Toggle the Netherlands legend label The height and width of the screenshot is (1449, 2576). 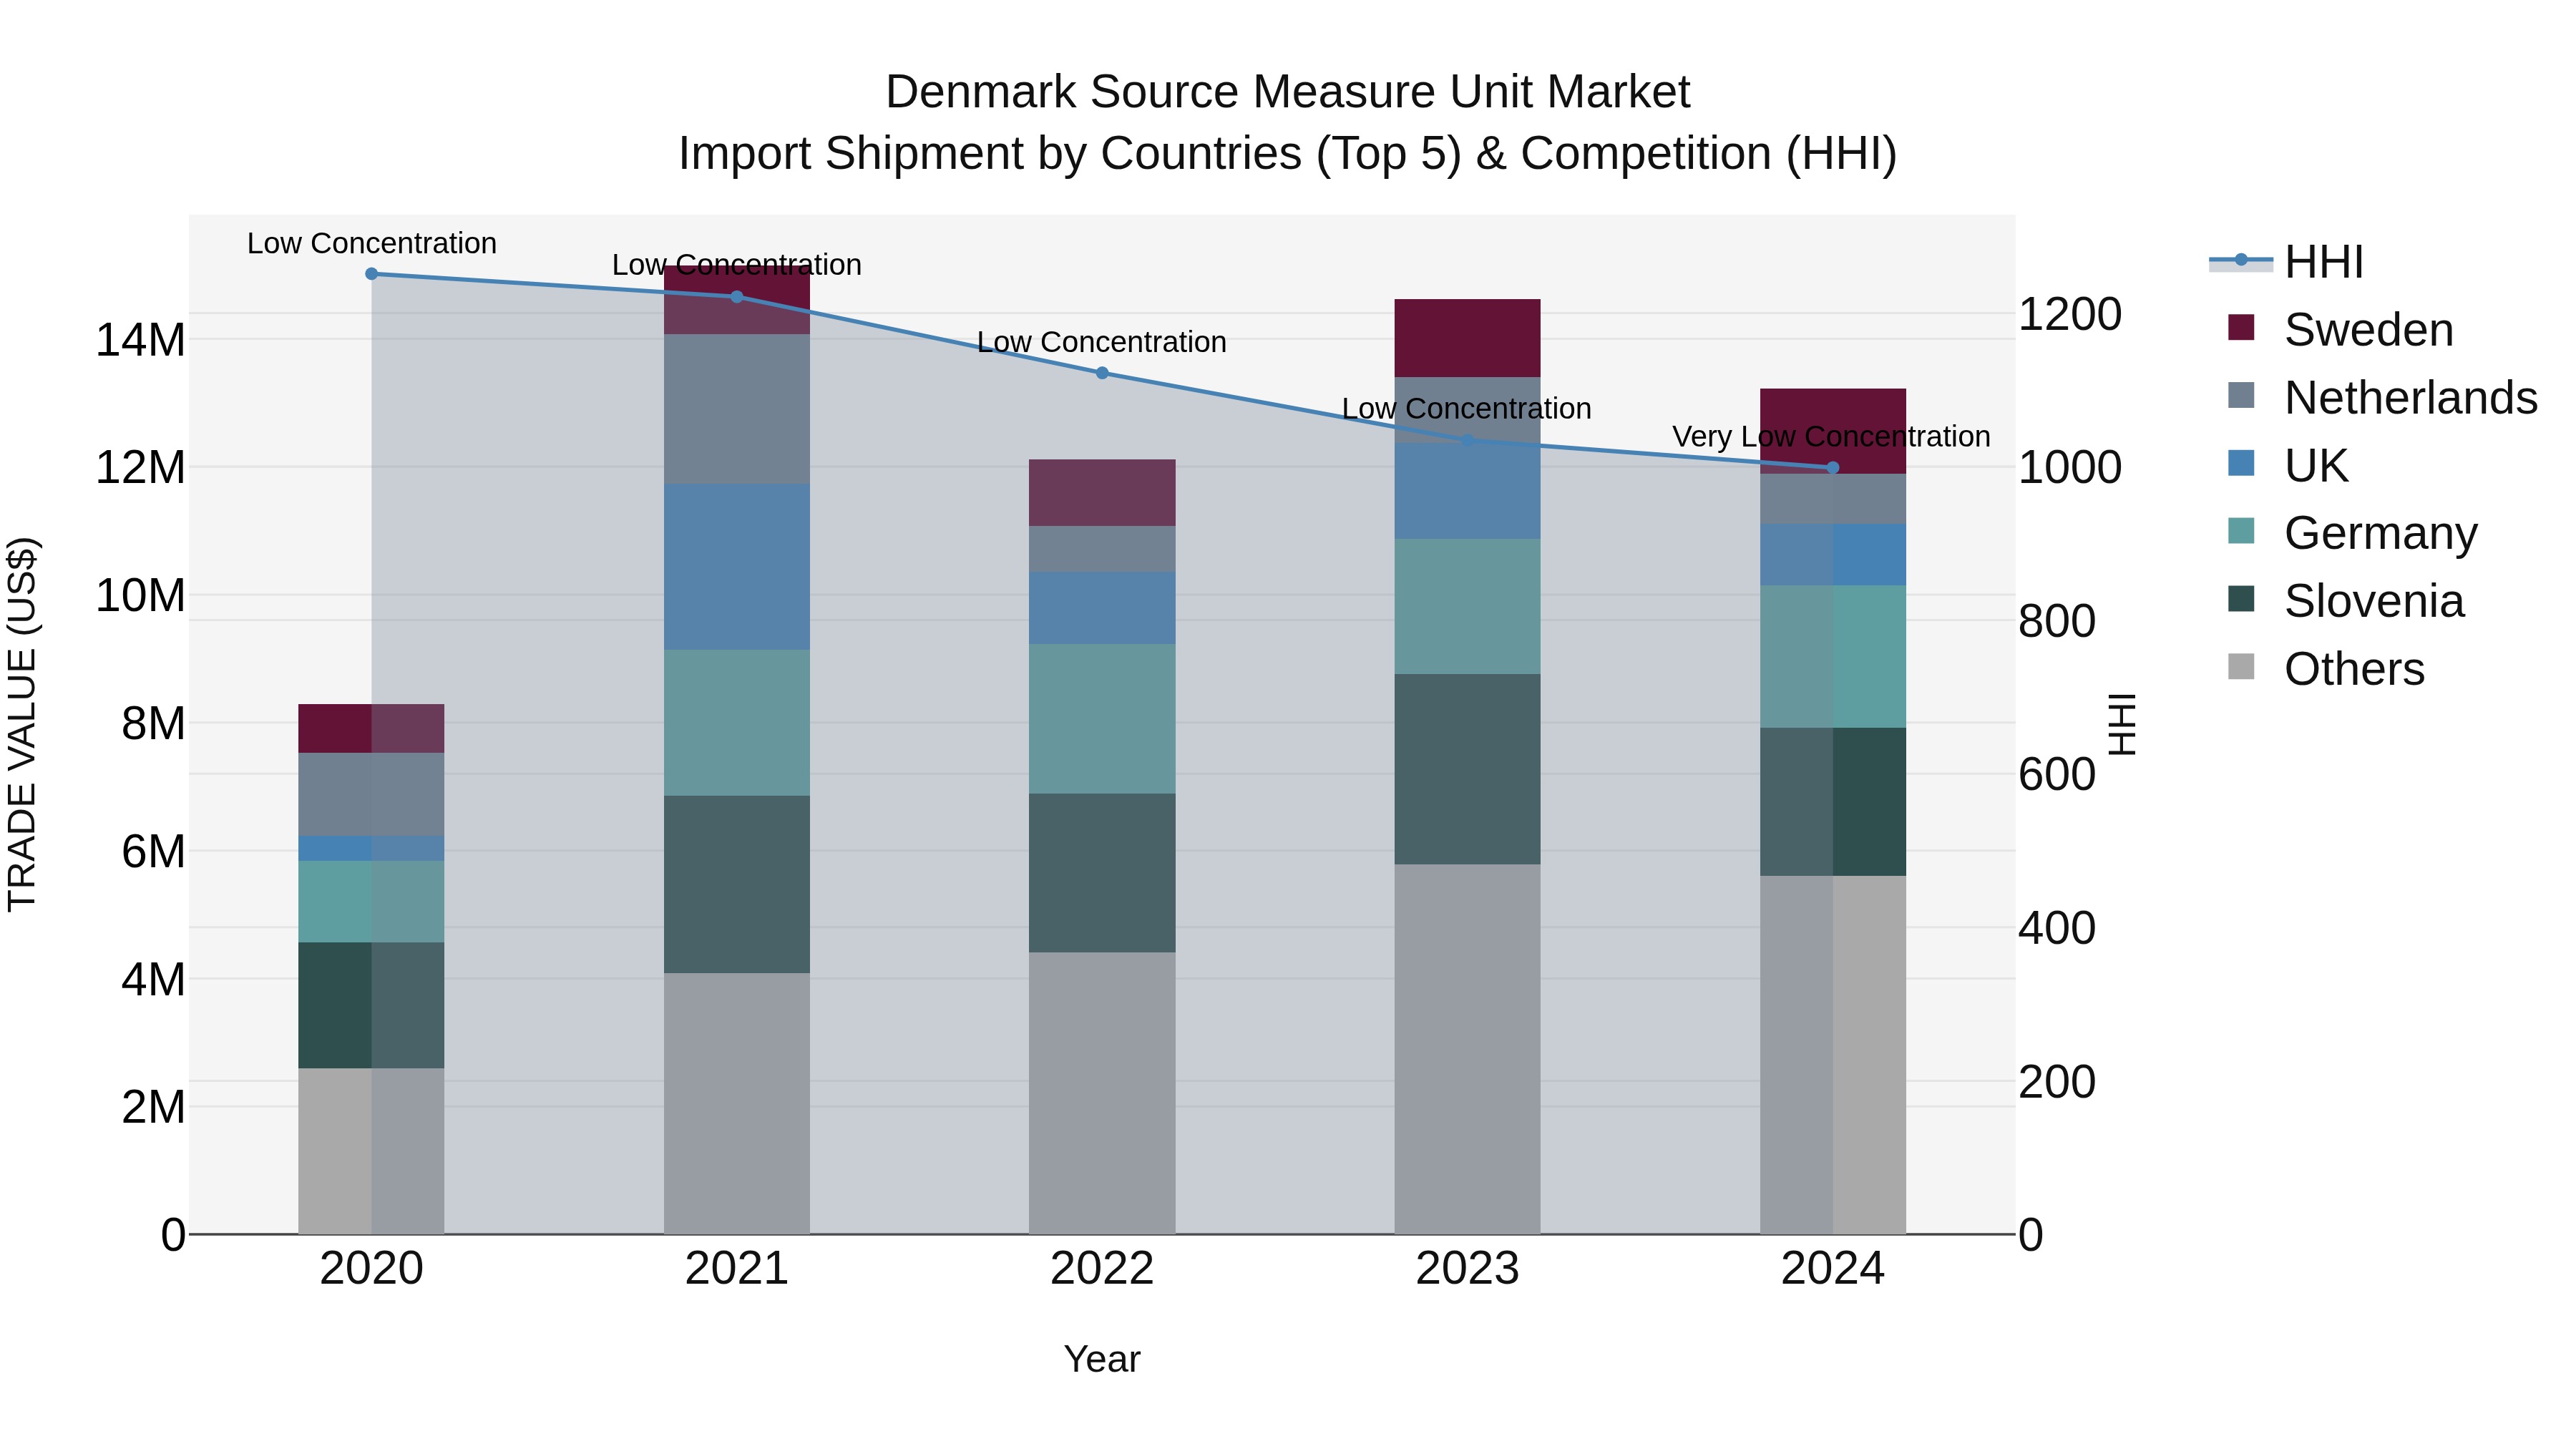tap(2411, 398)
